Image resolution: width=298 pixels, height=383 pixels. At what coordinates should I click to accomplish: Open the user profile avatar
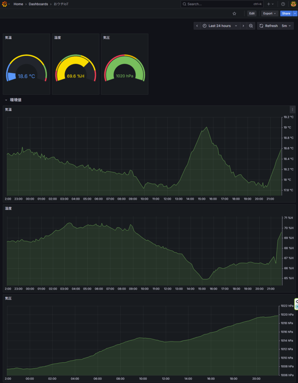[x=294, y=4]
